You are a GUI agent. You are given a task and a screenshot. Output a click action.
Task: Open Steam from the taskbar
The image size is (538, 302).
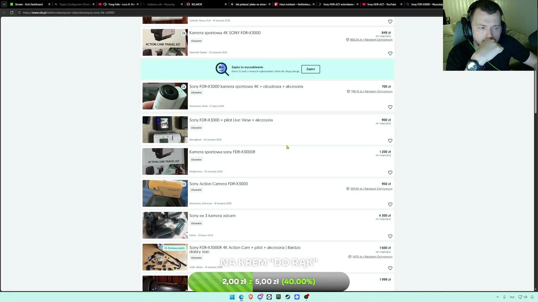(x=287, y=297)
